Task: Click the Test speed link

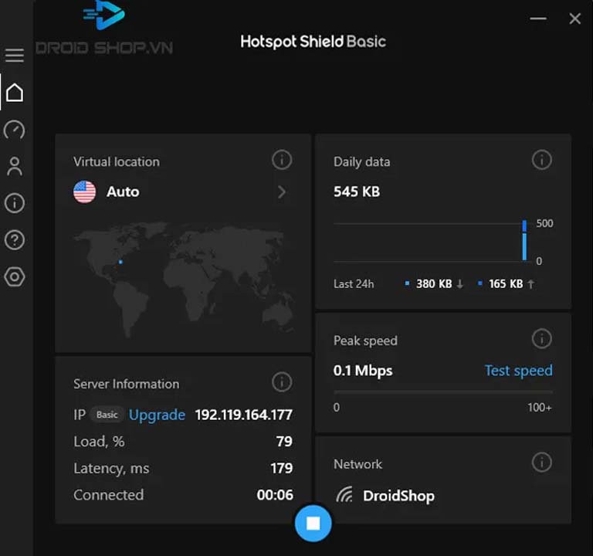Action: [x=519, y=371]
